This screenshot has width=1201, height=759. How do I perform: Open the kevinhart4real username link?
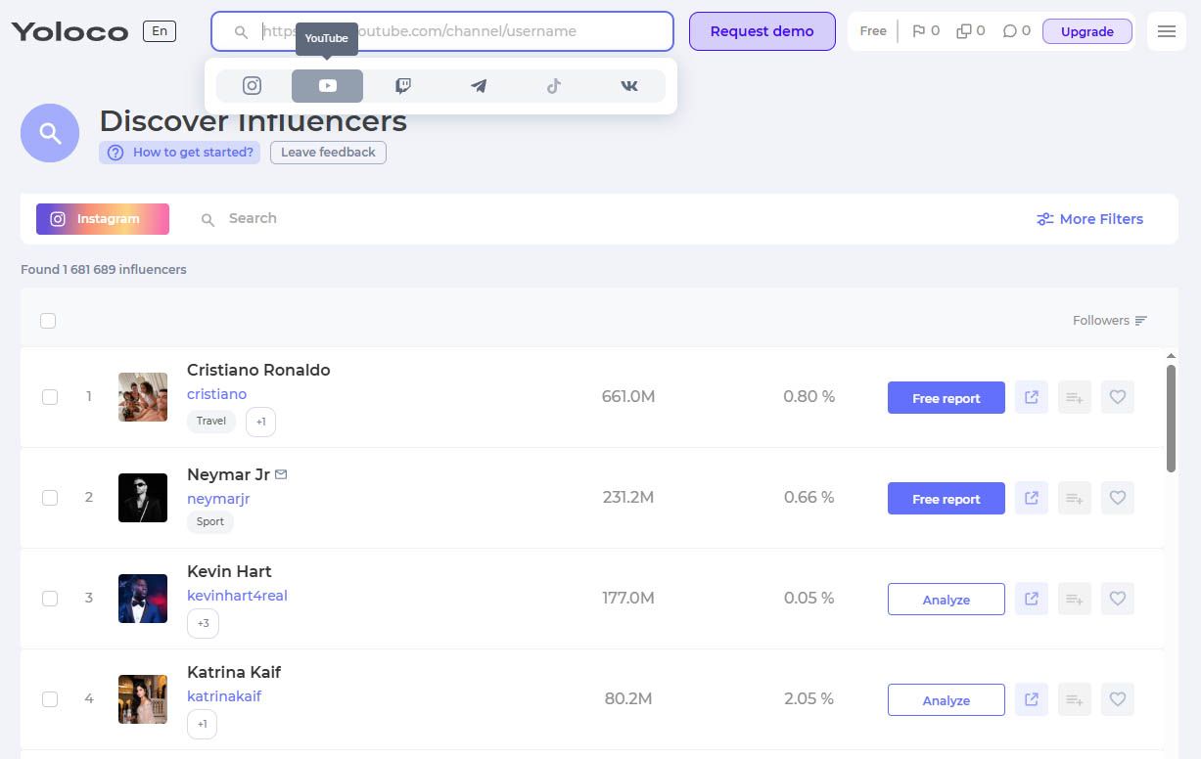[x=237, y=596]
